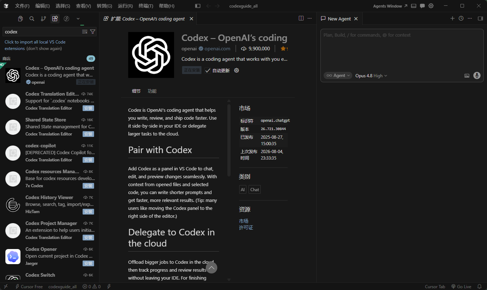Click import all local VS Code extensions link
487x290 pixels.
[35, 45]
